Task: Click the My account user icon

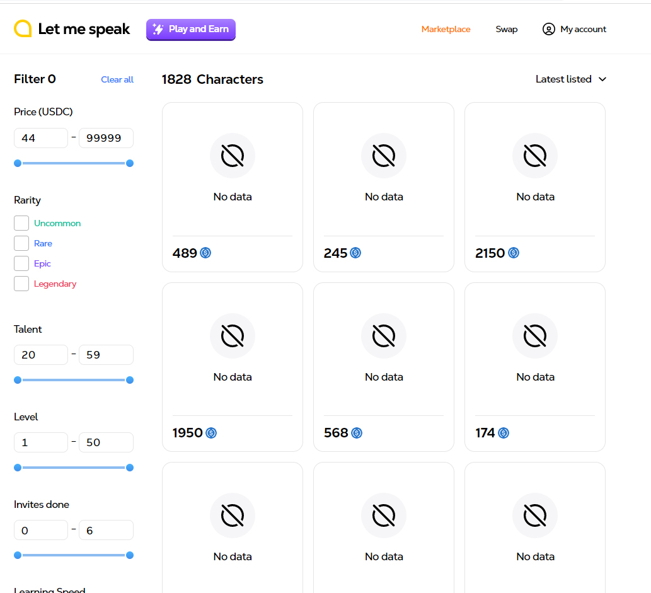Action: [548, 29]
